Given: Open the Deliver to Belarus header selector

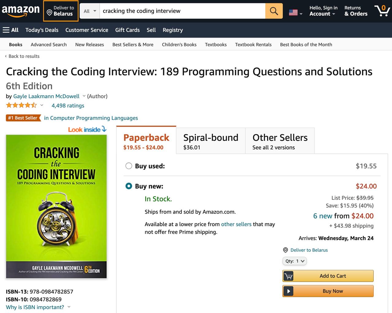Looking at the screenshot, I should click(61, 11).
